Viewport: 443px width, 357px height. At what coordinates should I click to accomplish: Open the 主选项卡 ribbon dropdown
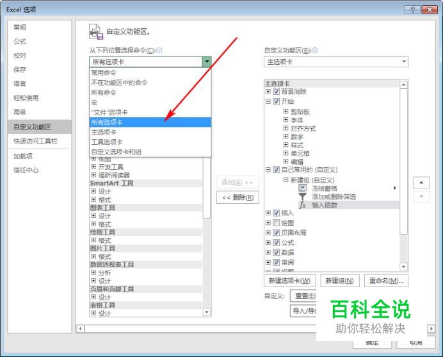point(404,62)
